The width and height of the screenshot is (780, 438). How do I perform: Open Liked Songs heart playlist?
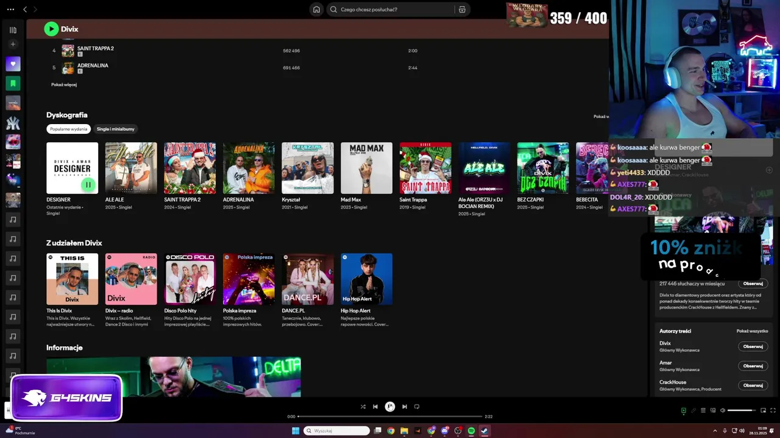13,64
